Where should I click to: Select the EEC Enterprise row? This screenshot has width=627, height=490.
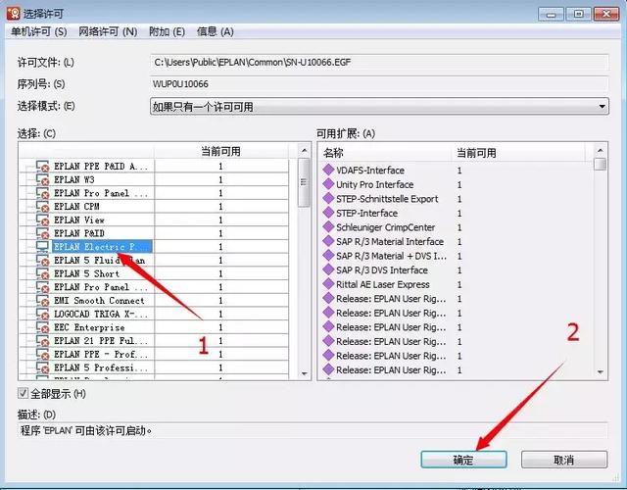(89, 327)
